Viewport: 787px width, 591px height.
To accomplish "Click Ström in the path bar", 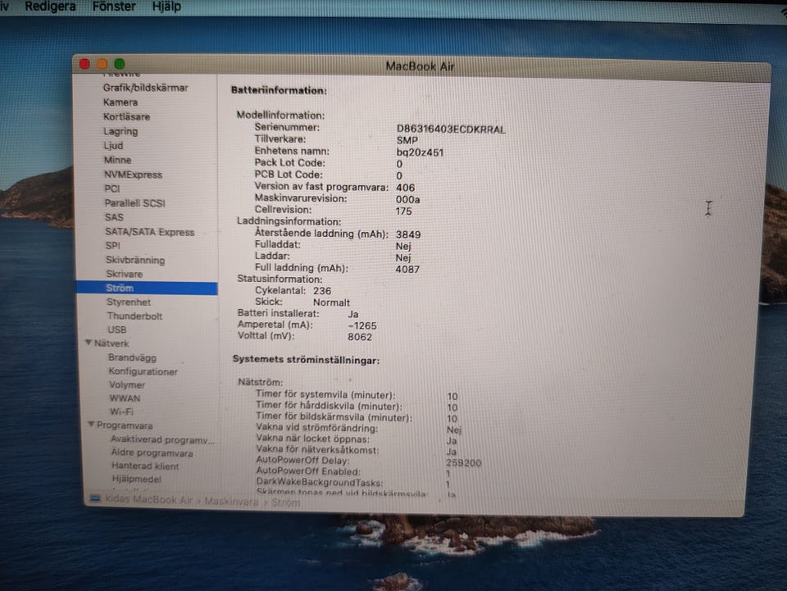I will [x=285, y=502].
